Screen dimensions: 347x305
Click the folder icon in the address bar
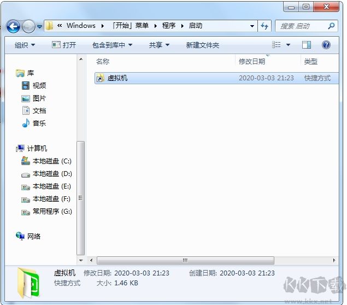49,26
